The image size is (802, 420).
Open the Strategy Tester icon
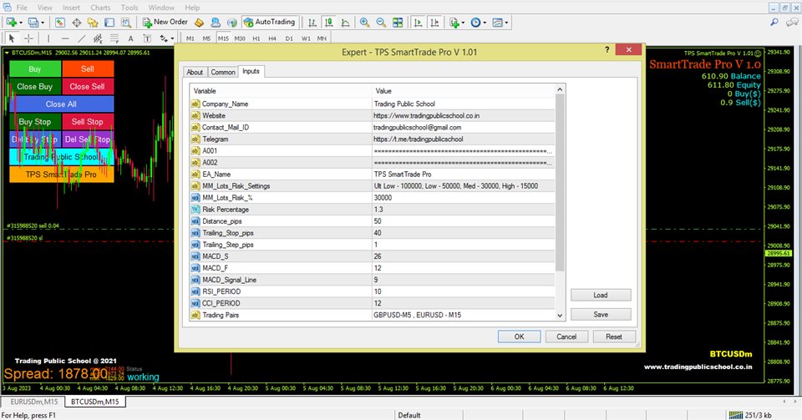(126, 23)
